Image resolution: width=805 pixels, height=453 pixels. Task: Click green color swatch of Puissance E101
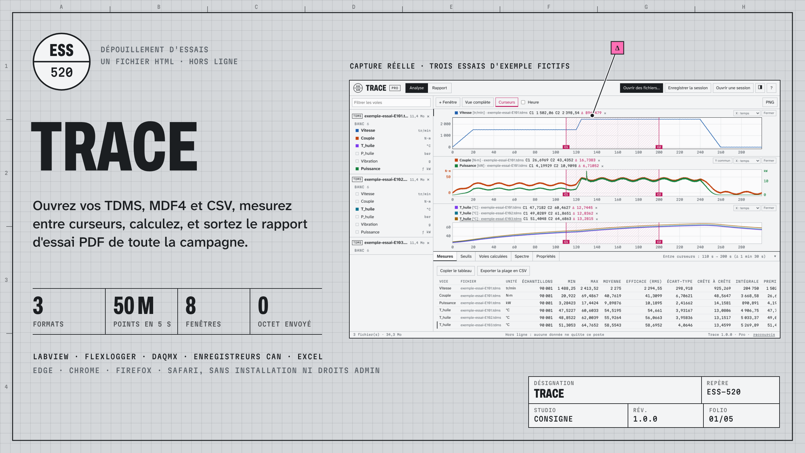point(357,169)
